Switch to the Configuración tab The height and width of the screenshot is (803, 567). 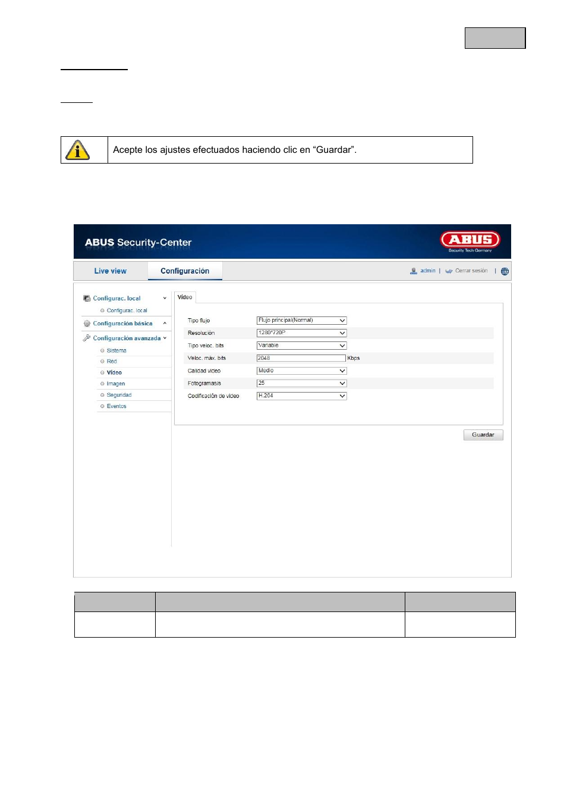pyautogui.click(x=185, y=271)
